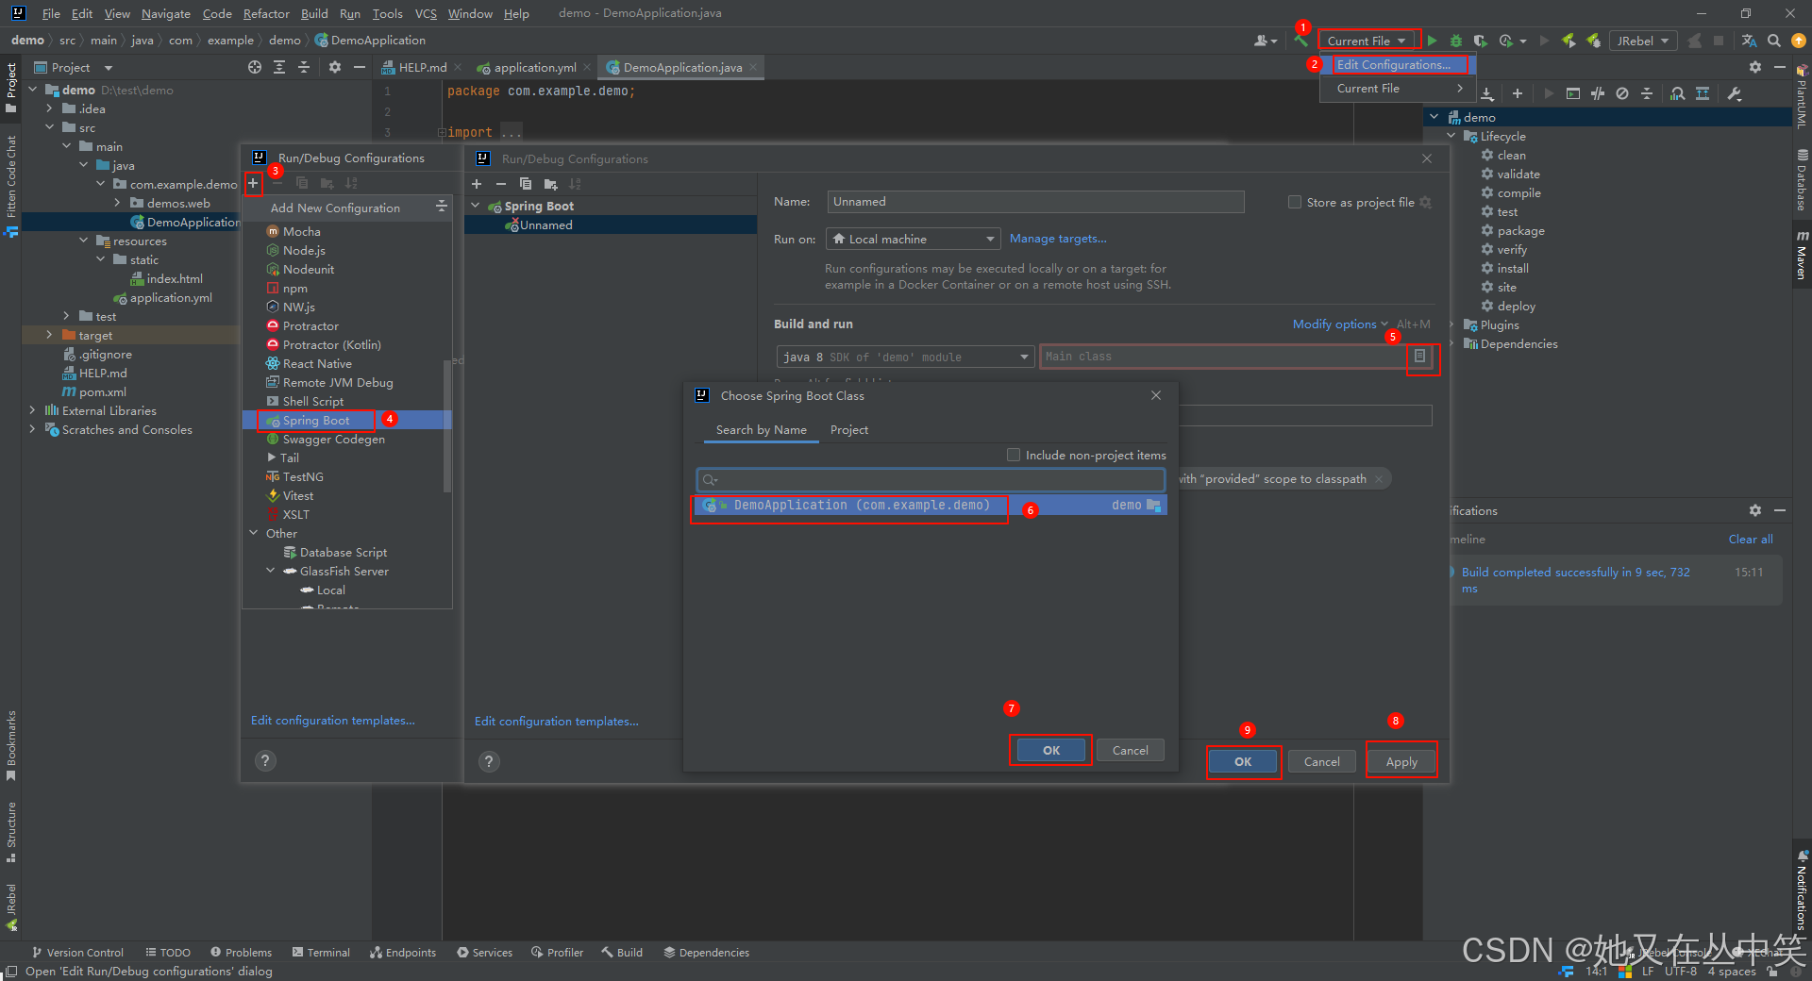The image size is (1812, 981).
Task: Toggle Maven offline mode icon
Action: (1598, 93)
